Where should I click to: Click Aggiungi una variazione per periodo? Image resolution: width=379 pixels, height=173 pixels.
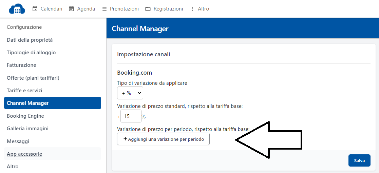pyautogui.click(x=163, y=139)
